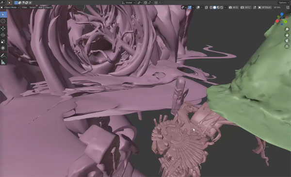Select the Annotate tool

[x=3, y=55]
